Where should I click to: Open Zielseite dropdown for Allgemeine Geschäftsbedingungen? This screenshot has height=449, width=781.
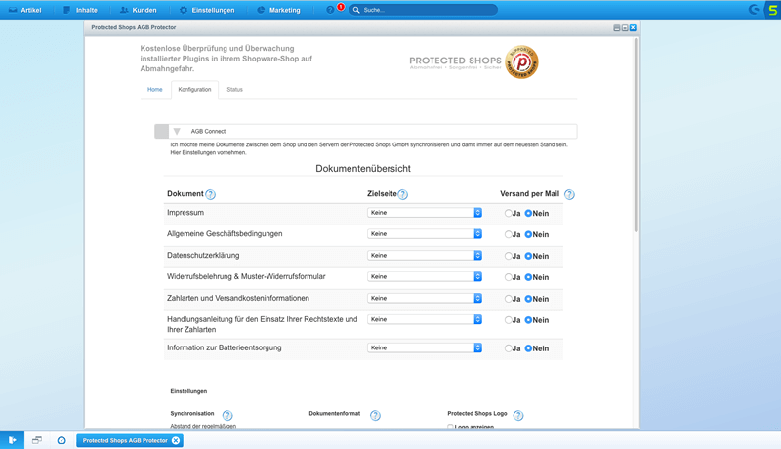425,234
